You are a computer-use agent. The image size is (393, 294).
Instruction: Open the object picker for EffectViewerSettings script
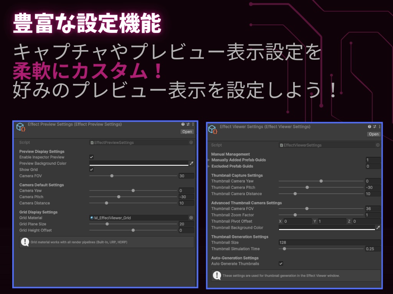377,145
